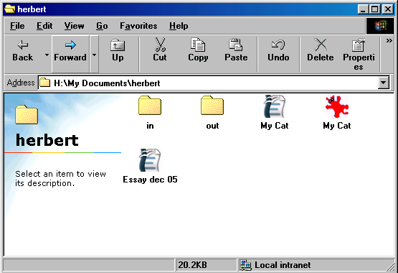This screenshot has height=273, width=398.
Task: Select the My Cat document file
Action: point(275,112)
